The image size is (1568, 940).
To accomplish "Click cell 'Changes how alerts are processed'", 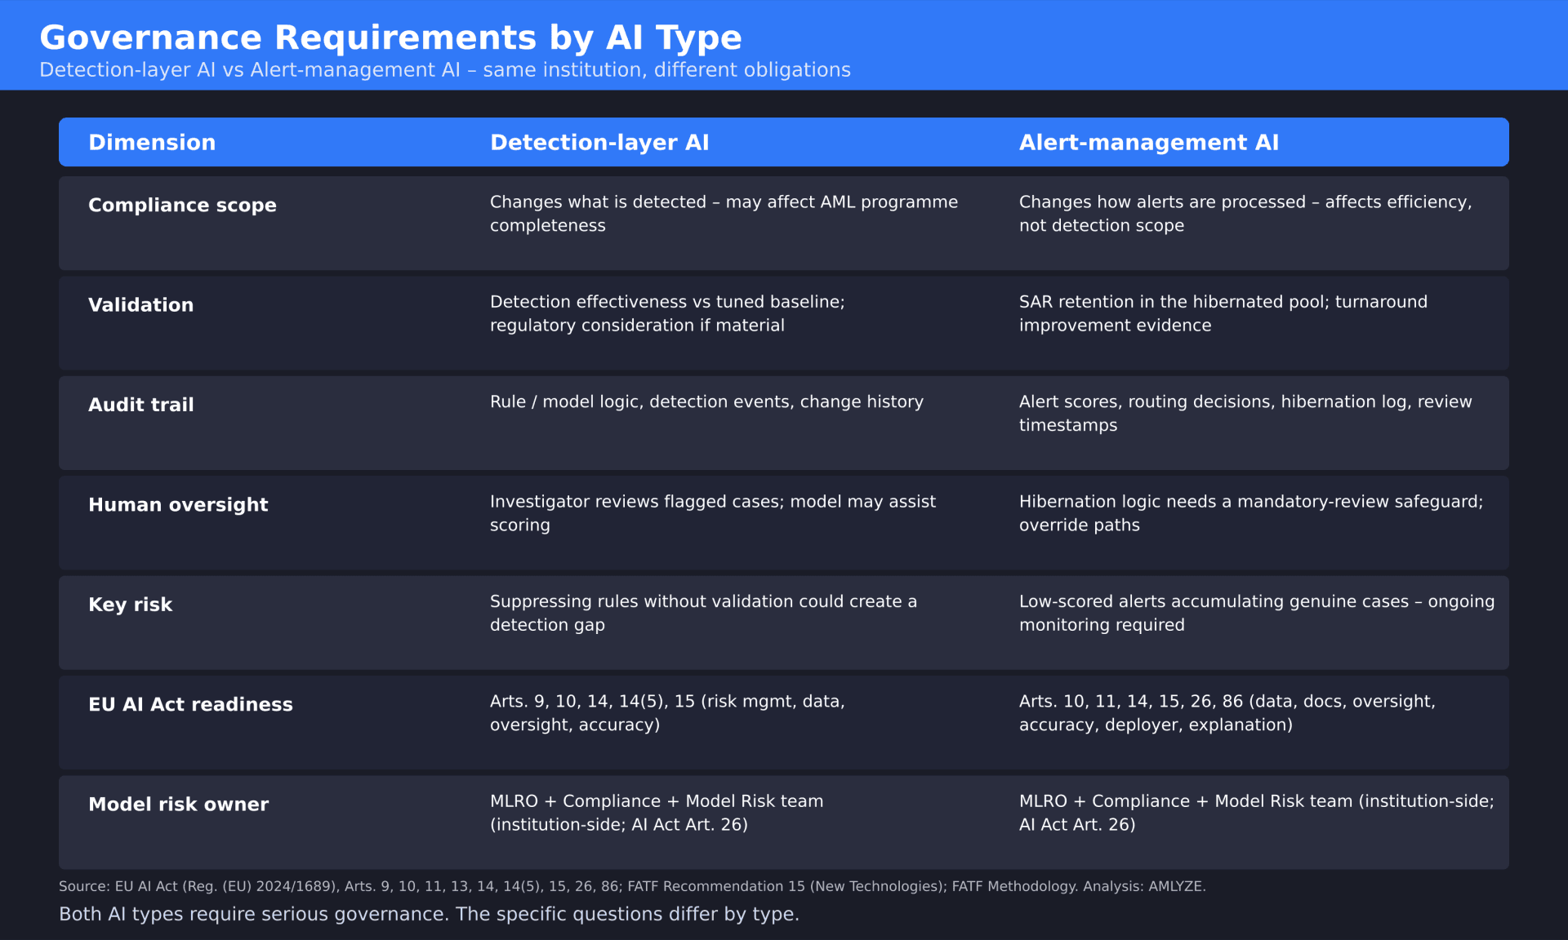I will [x=1245, y=214].
